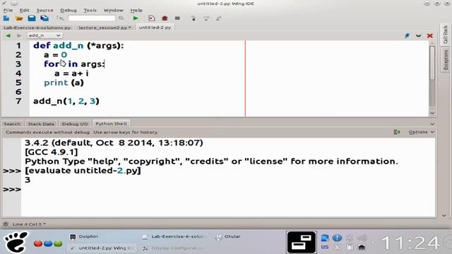This screenshot has width=452, height=254.
Task: Switch to the Lab-Exercise-6-solutions taskbar entry
Action: pyautogui.click(x=174, y=237)
